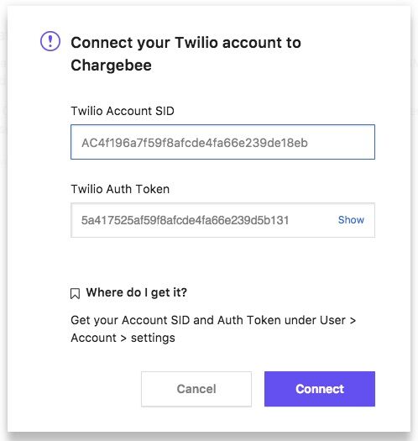Cancel the Twilio connection dialog
This screenshot has height=441, width=418.
tap(196, 389)
